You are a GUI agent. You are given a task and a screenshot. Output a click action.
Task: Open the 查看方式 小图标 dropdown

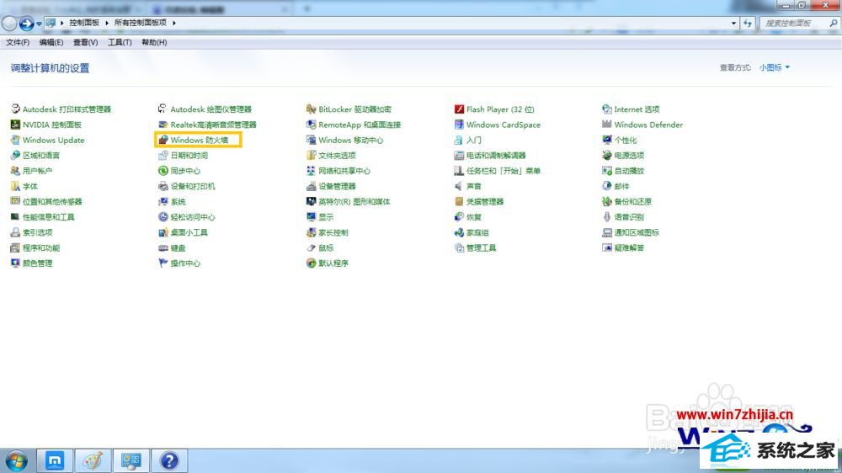point(775,67)
